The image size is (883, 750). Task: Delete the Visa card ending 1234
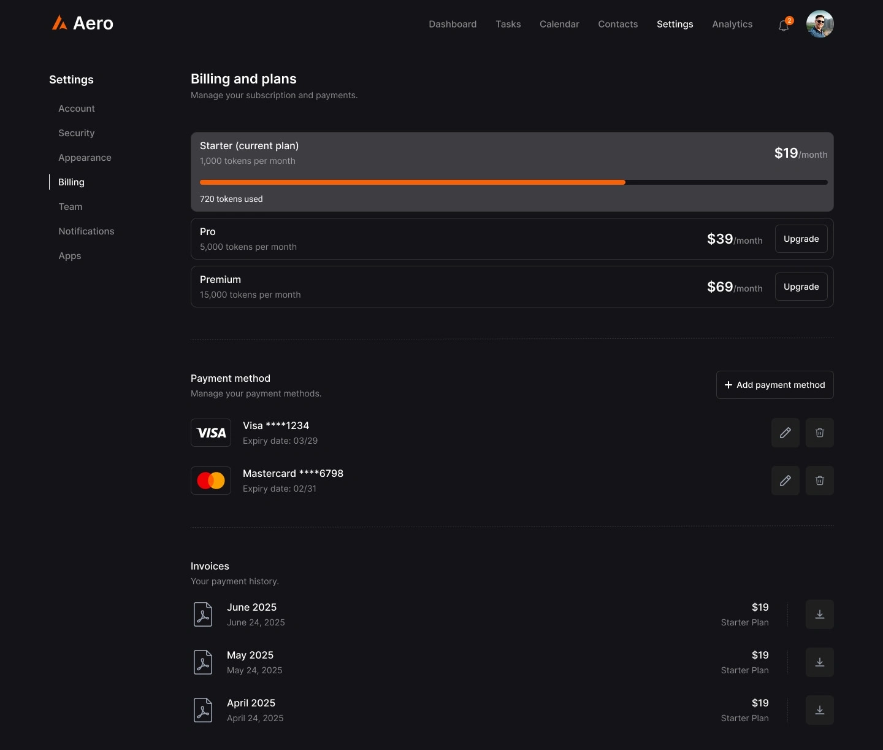click(x=819, y=433)
